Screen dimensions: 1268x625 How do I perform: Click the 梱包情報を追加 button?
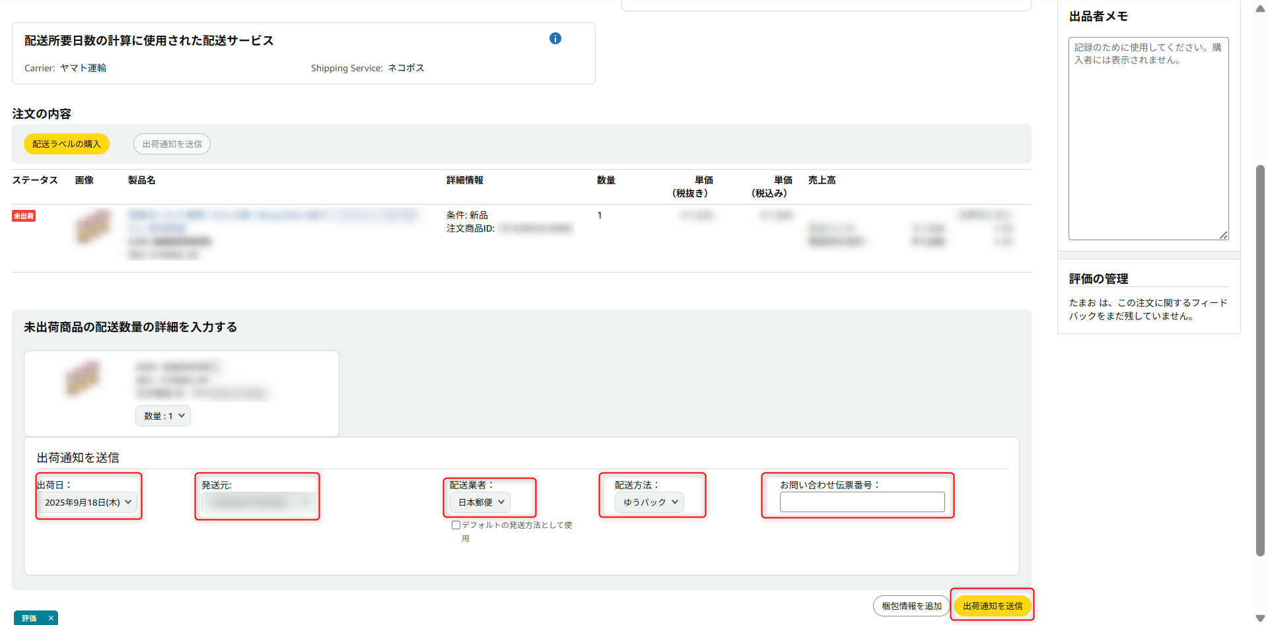click(x=911, y=605)
